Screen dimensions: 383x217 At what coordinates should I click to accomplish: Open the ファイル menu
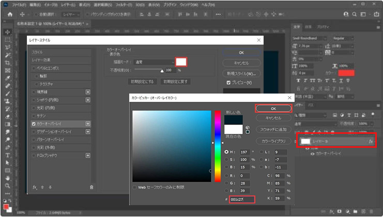pos(19,5)
